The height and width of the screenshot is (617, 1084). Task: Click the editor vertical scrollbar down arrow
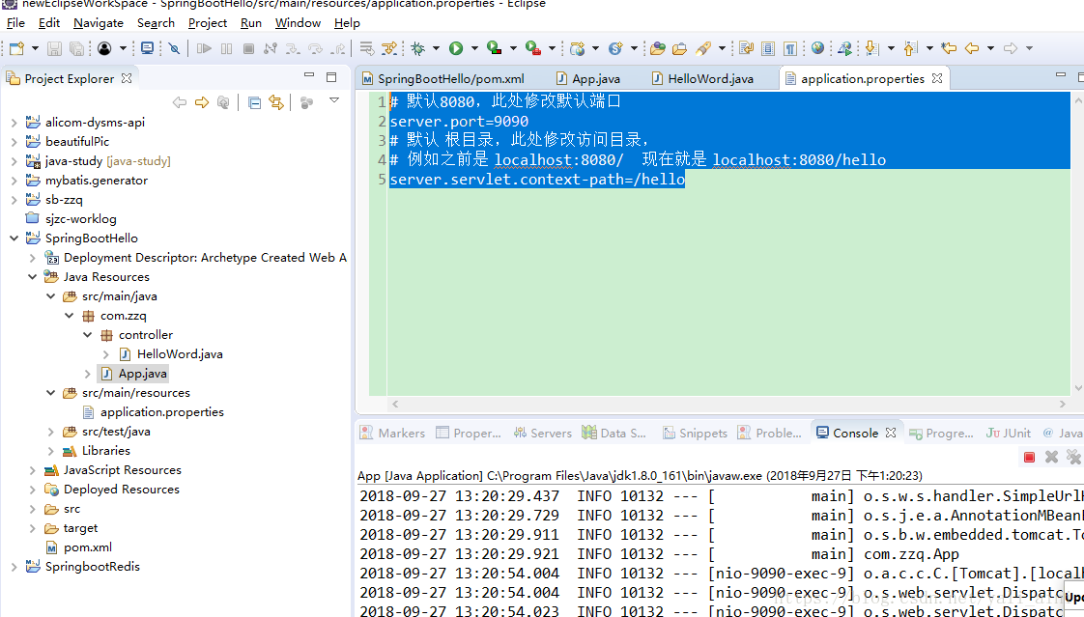coord(1078,388)
